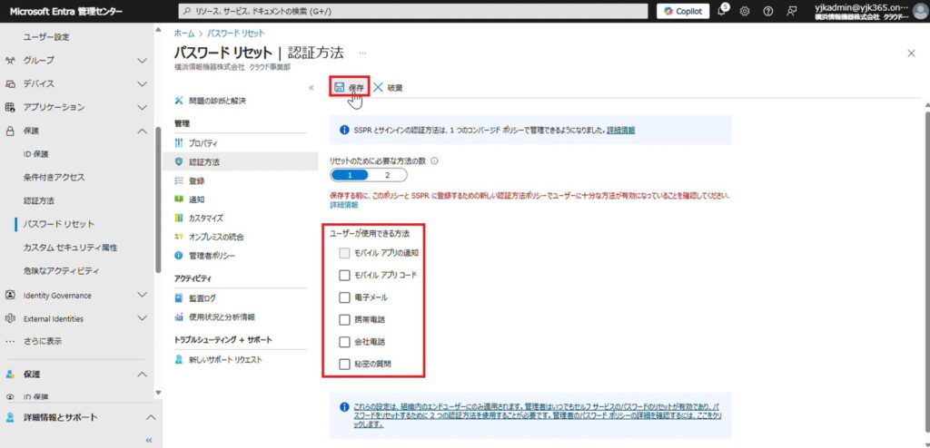930x448 pixels.
Task: Check the 秘密の質問 checkbox
Action: pyautogui.click(x=344, y=365)
